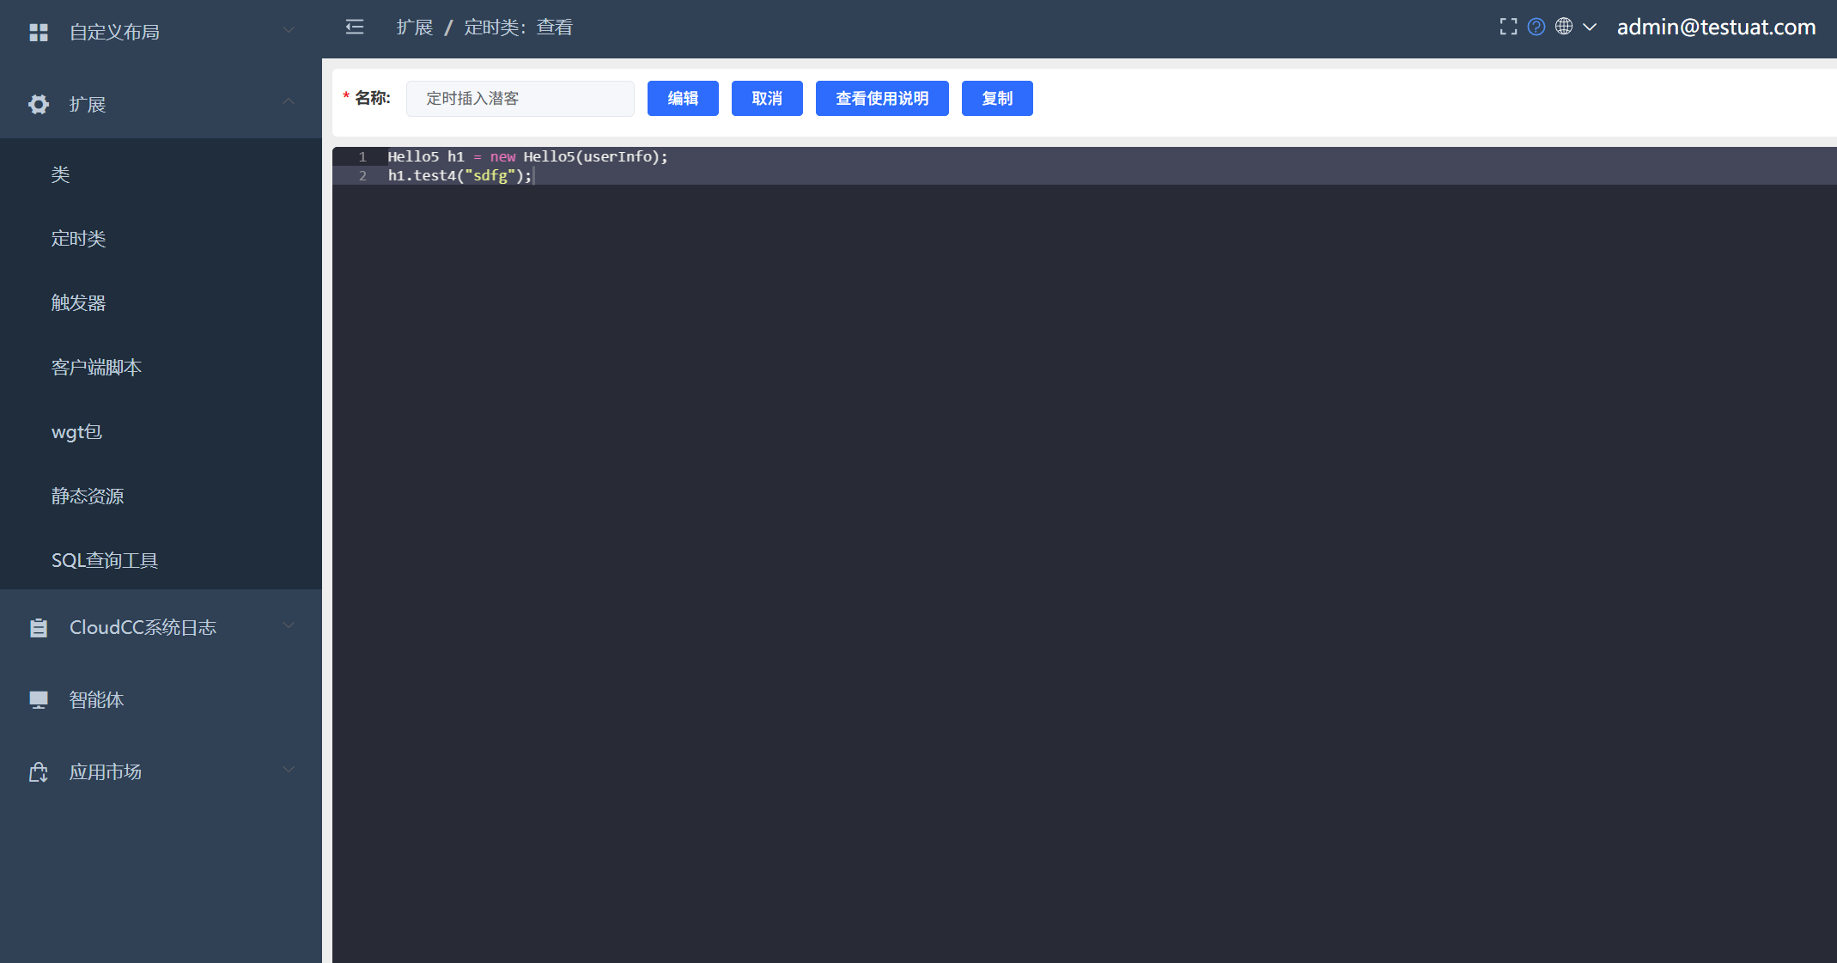Click the 自定义布局 grid icon
1837x963 pixels.
pos(39,33)
